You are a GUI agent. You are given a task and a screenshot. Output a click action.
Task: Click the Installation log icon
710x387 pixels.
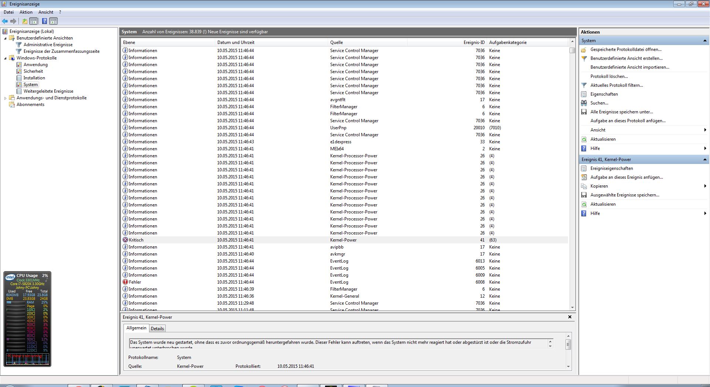point(19,78)
